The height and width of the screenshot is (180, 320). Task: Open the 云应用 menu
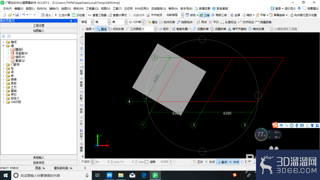click(x=128, y=9)
